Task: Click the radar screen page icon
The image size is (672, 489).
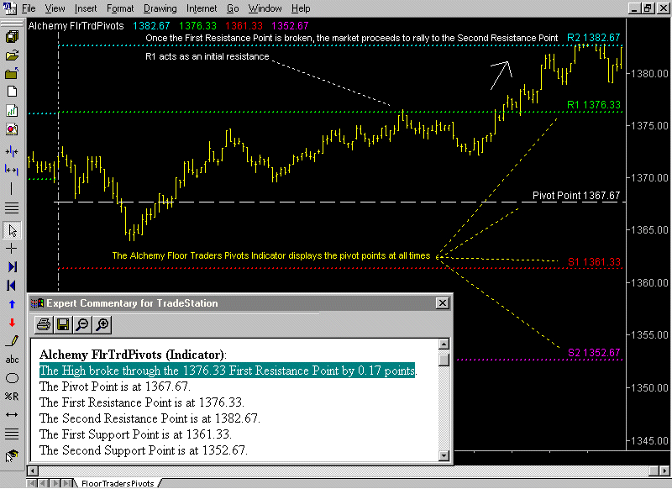Action: [x=12, y=129]
